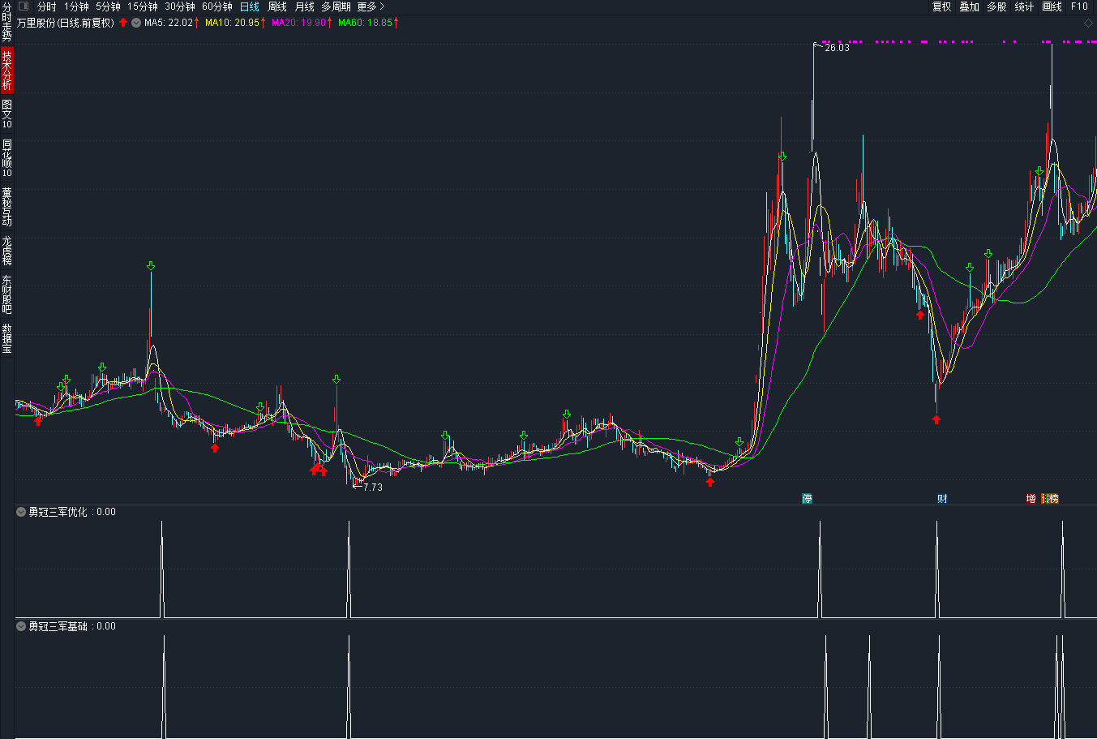The width and height of the screenshot is (1097, 739).
Task: Switch to the 分时 timeframe
Action: tap(47, 6)
